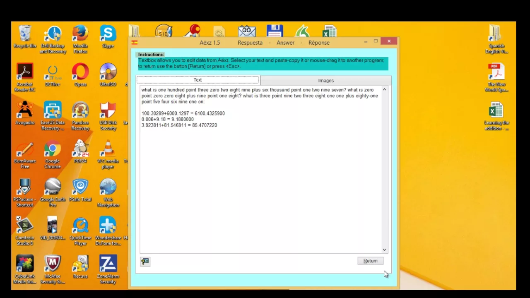Select the EaseUS Data Recovery icon
530x298 pixels.
pyautogui.click(x=53, y=116)
